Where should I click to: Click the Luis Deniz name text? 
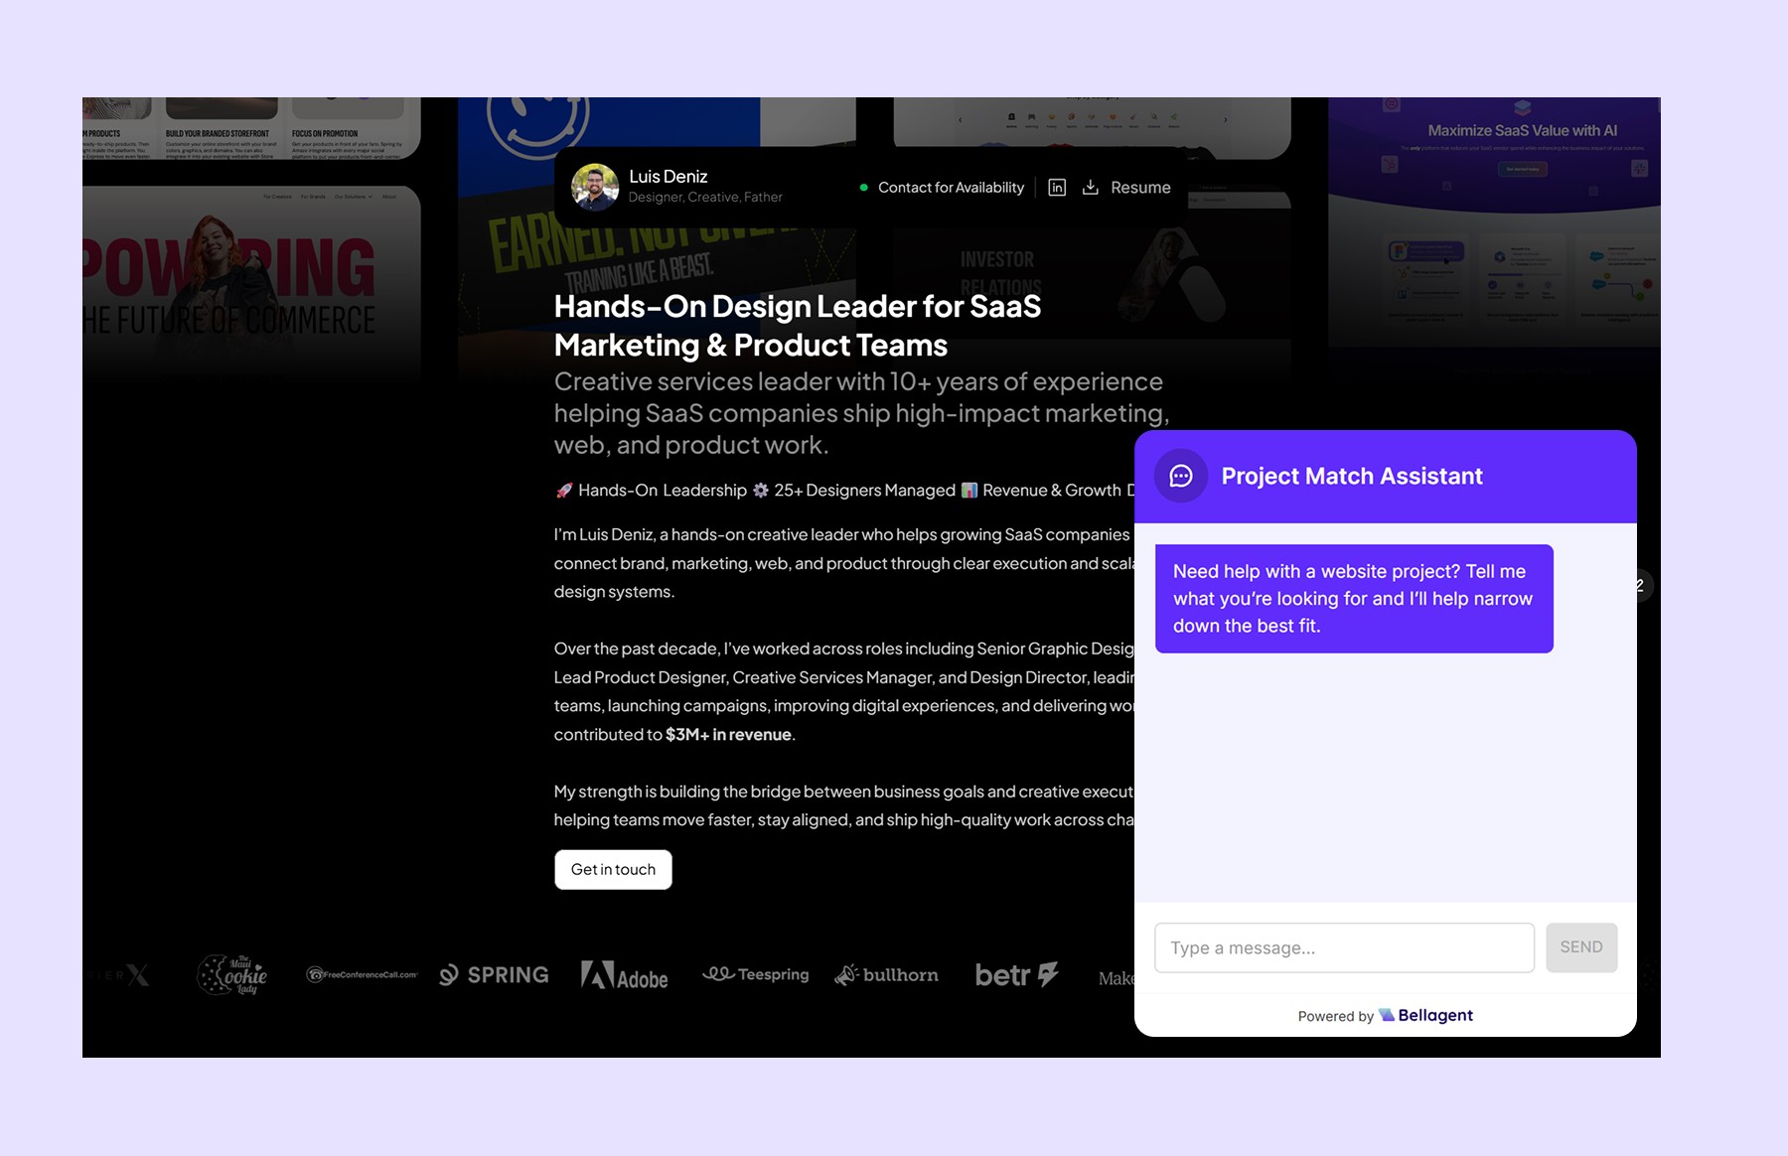pos(668,176)
